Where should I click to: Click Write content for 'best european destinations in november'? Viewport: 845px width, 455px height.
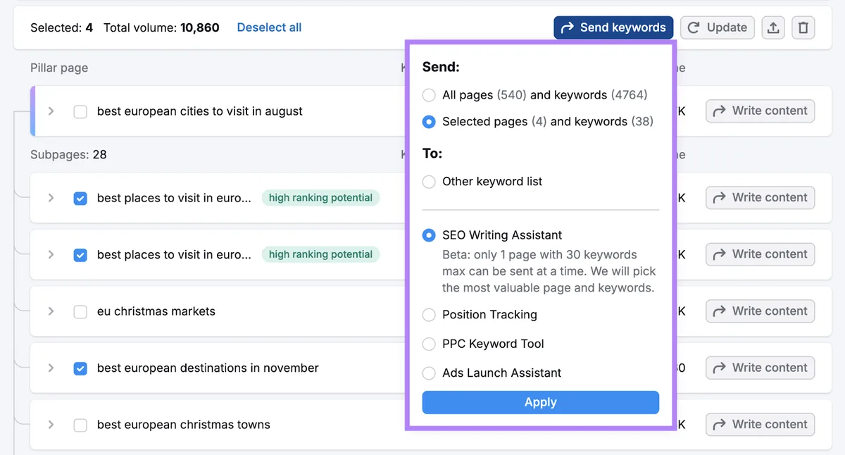pyautogui.click(x=760, y=368)
